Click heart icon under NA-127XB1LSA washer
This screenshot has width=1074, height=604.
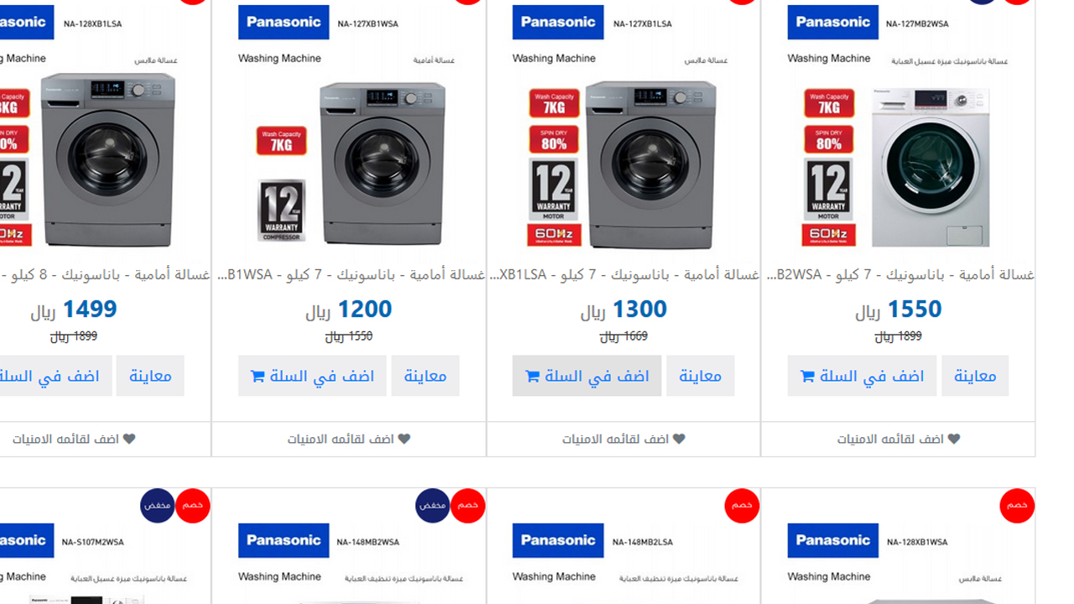pos(679,439)
